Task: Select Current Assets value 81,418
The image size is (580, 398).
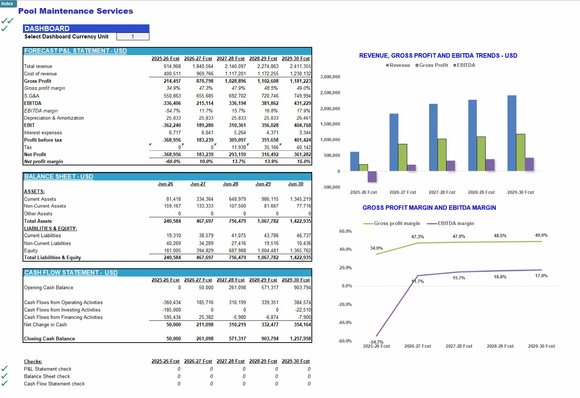Action: tap(174, 199)
